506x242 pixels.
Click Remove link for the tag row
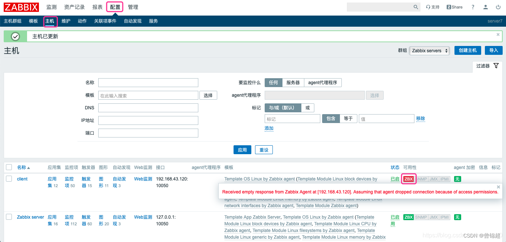421,119
